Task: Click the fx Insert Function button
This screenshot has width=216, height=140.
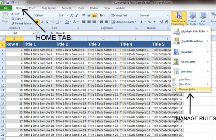Action: point(51,33)
